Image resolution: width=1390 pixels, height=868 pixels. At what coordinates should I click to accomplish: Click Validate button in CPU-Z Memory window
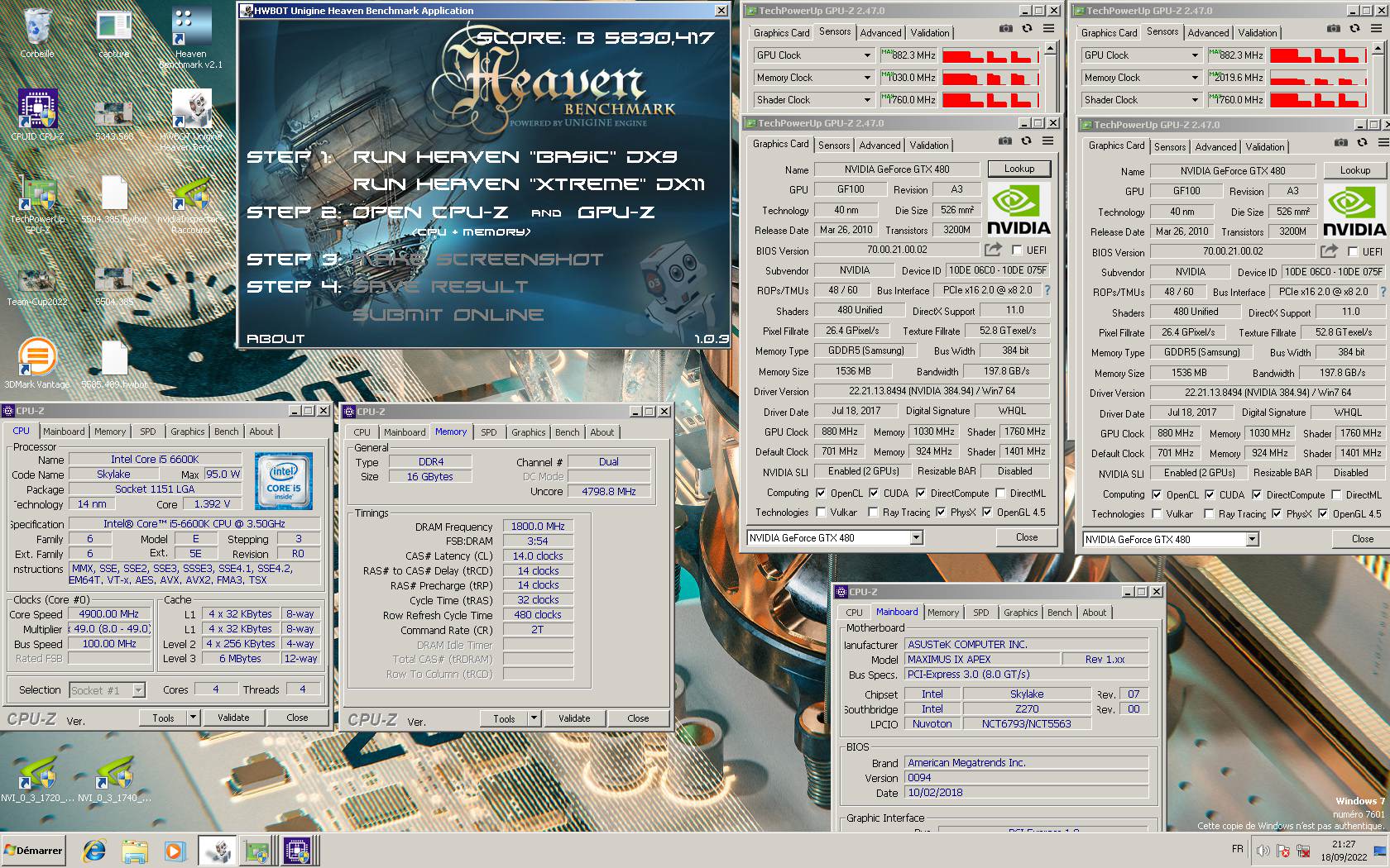coord(574,718)
